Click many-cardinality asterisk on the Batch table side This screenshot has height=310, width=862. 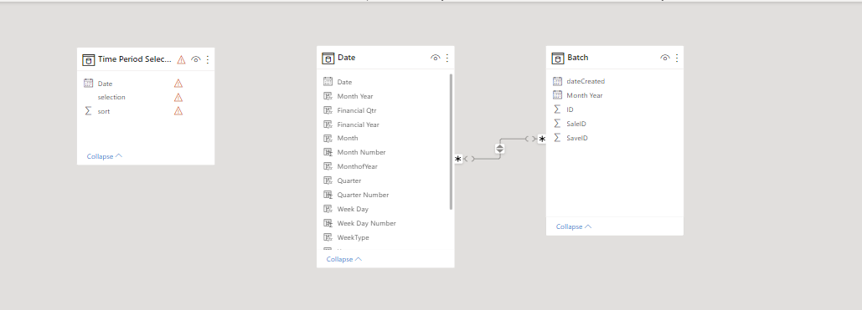point(542,140)
